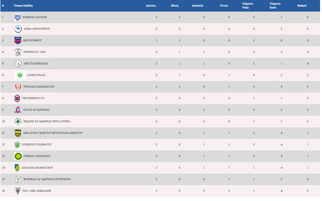Screen dimensions: 322x201
Task: Open the ΑΕΚ ΚΟΡΑΚΟΥ club badge
Action: (18, 41)
